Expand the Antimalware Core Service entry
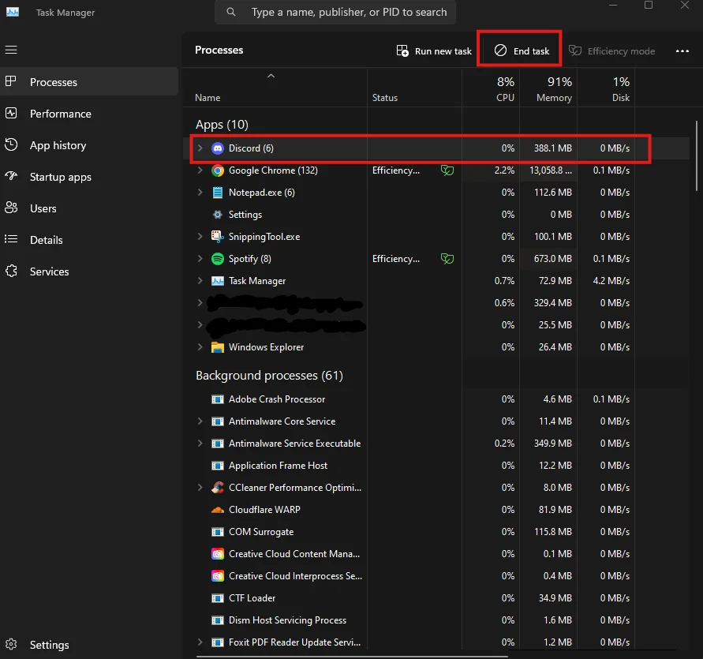Screen dimensions: 703x659 (x=200, y=421)
